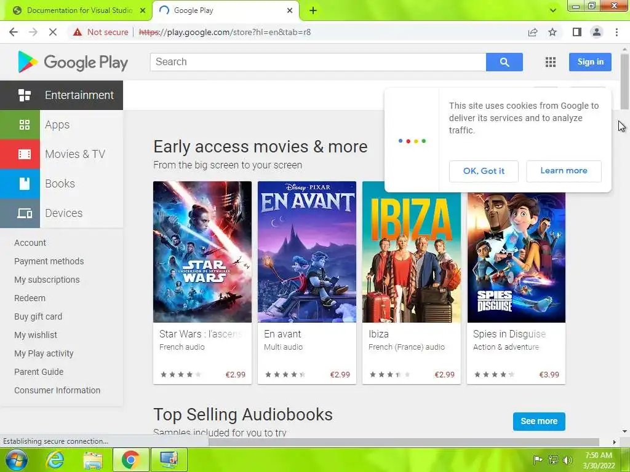This screenshot has height=472, width=630.
Task: Click the address bar URL
Action: click(x=225, y=32)
